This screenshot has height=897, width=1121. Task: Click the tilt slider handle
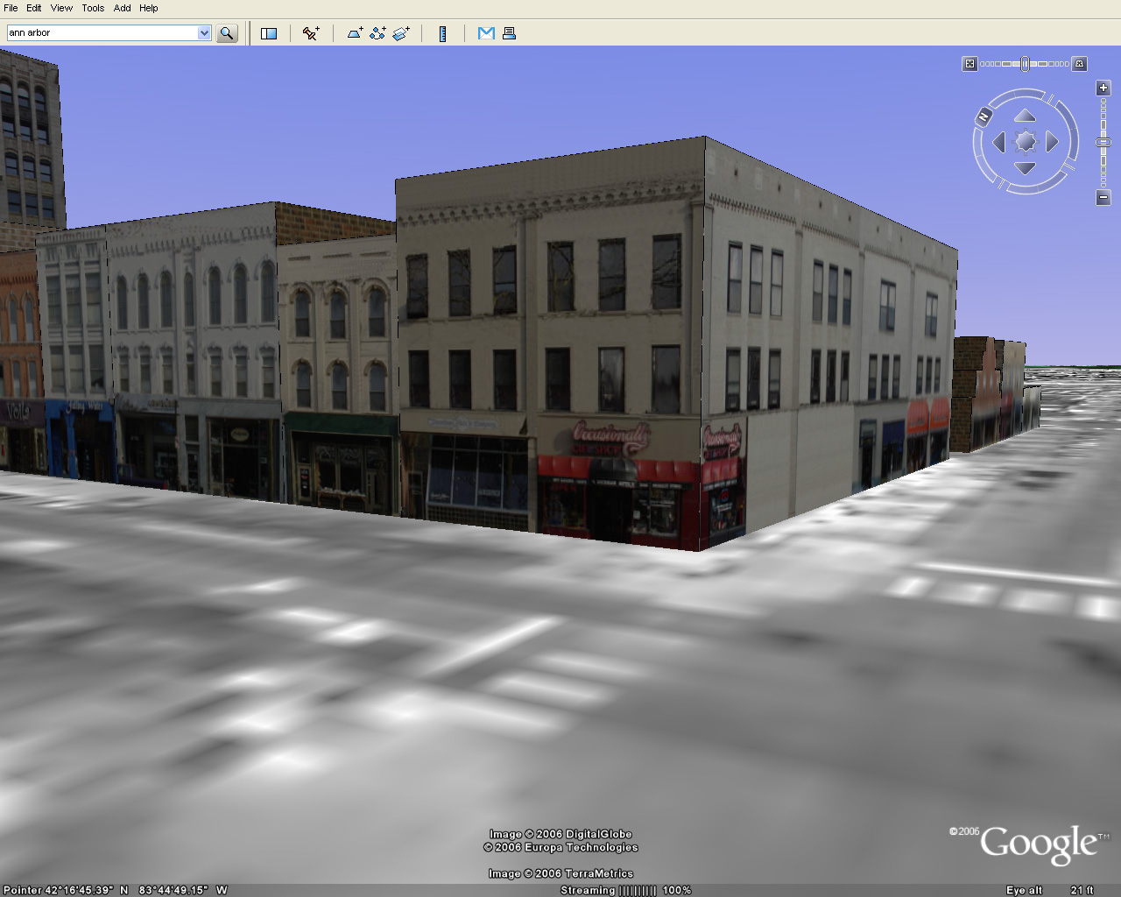click(1025, 64)
